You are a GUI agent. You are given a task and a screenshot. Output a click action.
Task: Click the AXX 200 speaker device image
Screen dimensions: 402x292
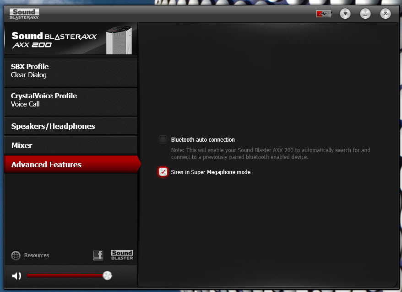(x=119, y=40)
